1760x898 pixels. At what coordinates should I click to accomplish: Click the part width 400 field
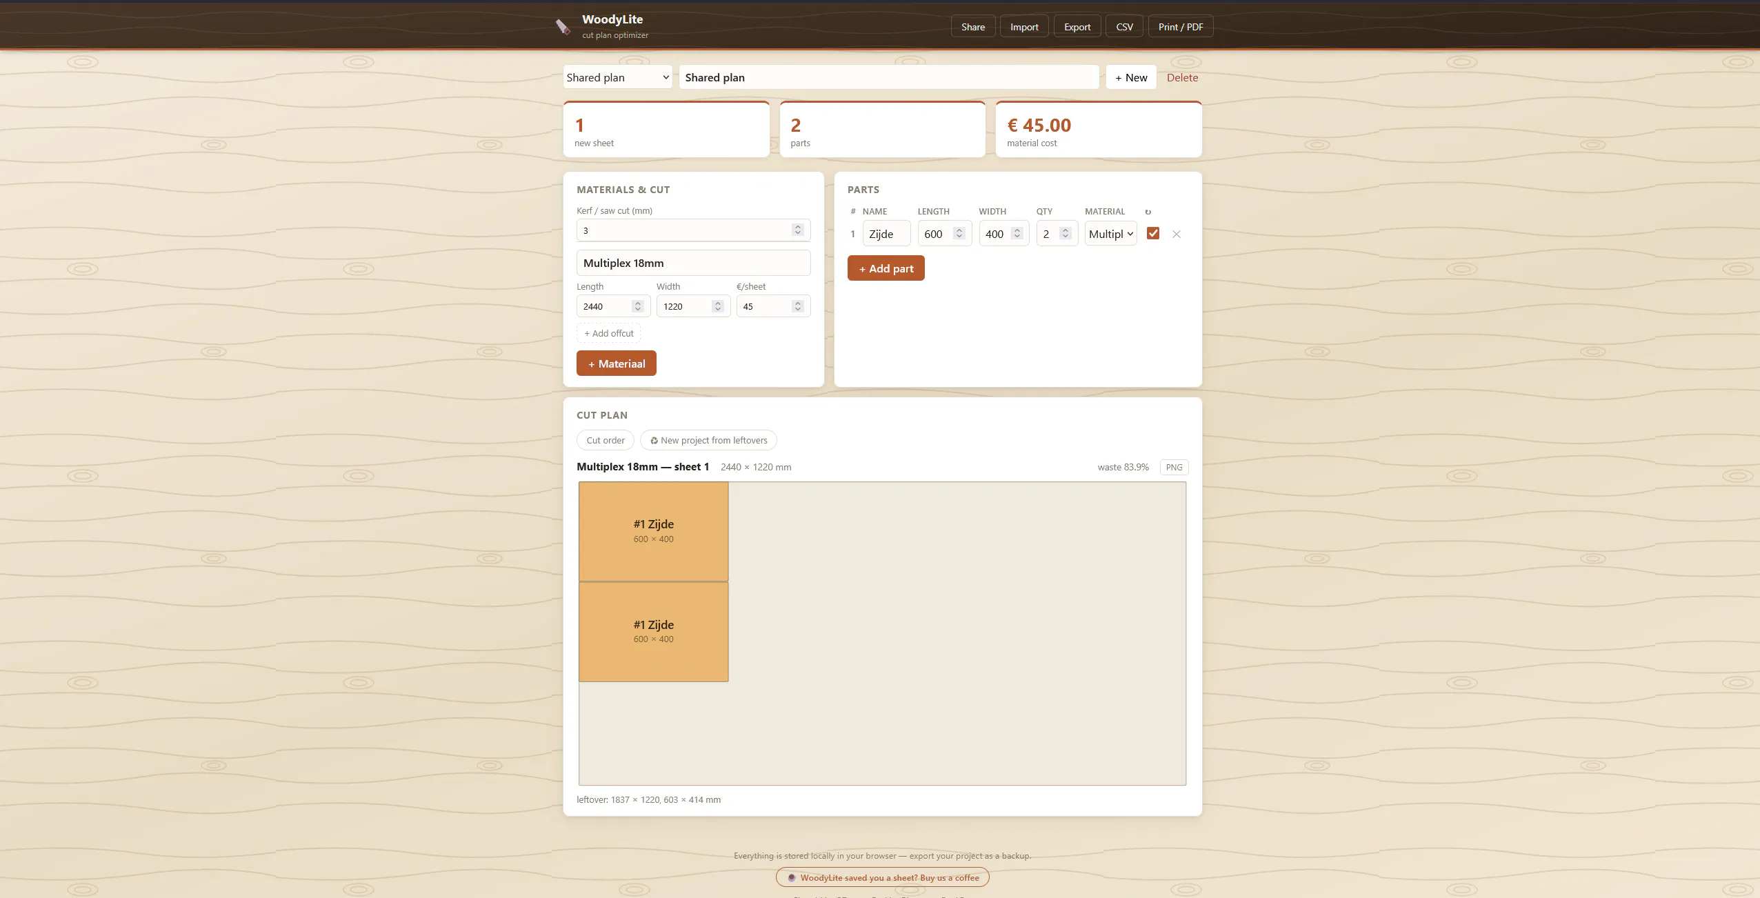coord(1003,234)
